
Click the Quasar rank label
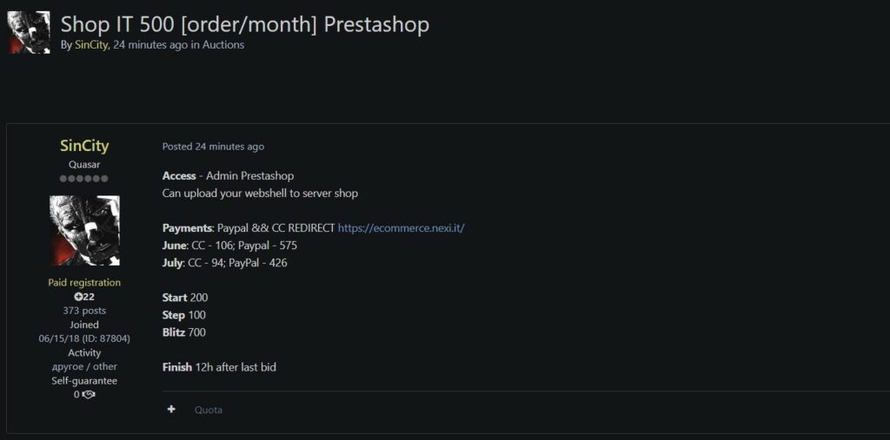(84, 164)
